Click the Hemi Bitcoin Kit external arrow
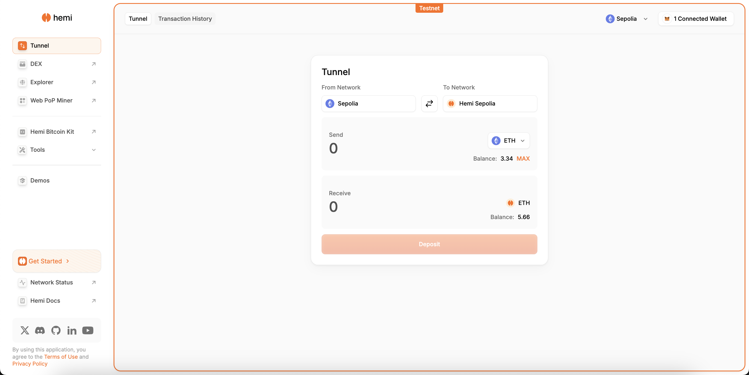The height and width of the screenshot is (375, 749). click(94, 132)
